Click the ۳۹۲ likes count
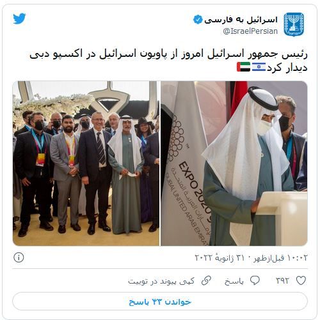Image resolution: width=320 pixels, height=320 pixels. pyautogui.click(x=282, y=281)
